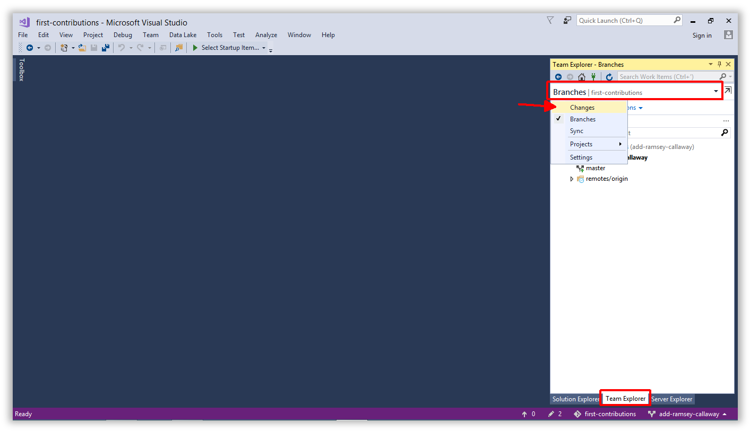Click the first-contributions repository in status bar
This screenshot has width=750, height=431.
point(605,414)
